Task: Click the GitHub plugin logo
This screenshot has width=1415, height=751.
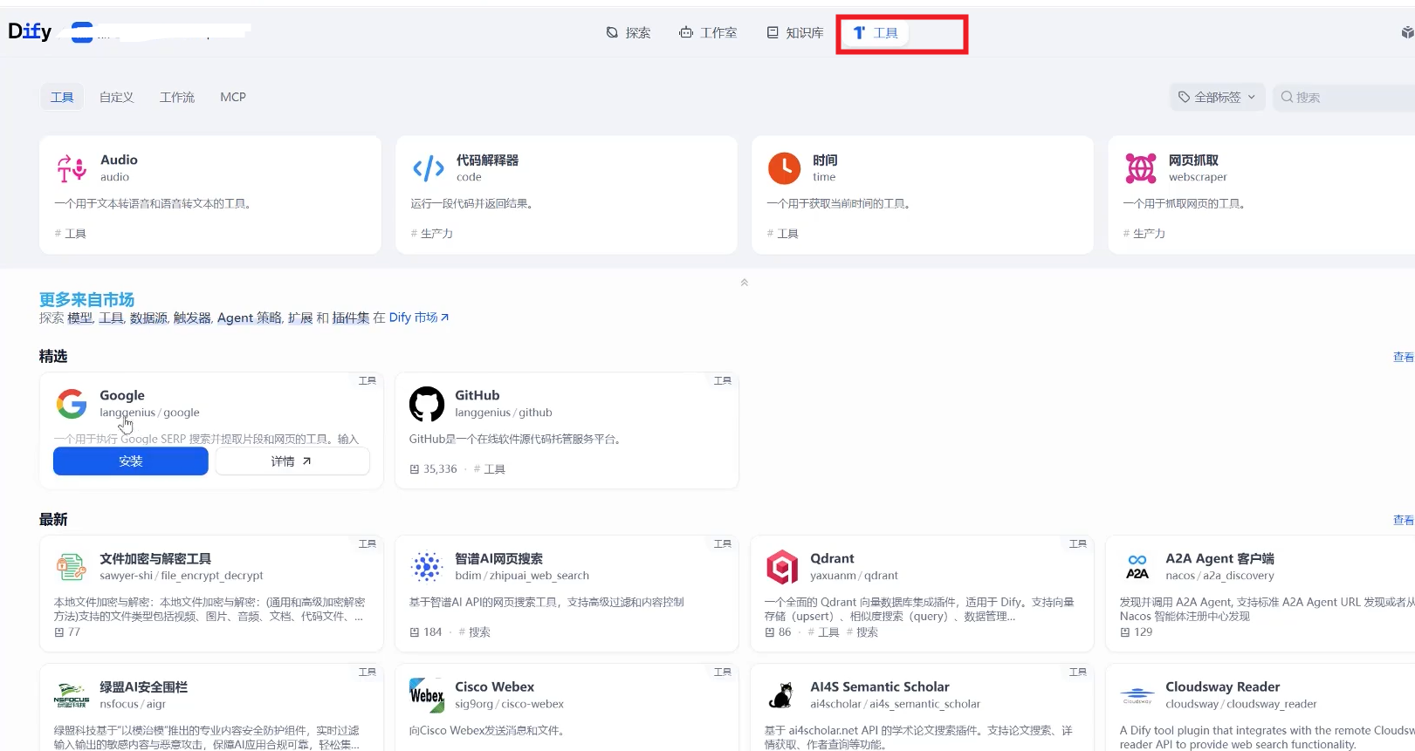Action: tap(427, 404)
